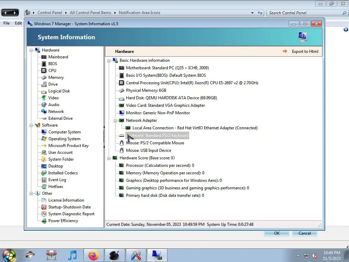Select Gaming graphics score row
The image size is (349, 262).
(x=187, y=188)
